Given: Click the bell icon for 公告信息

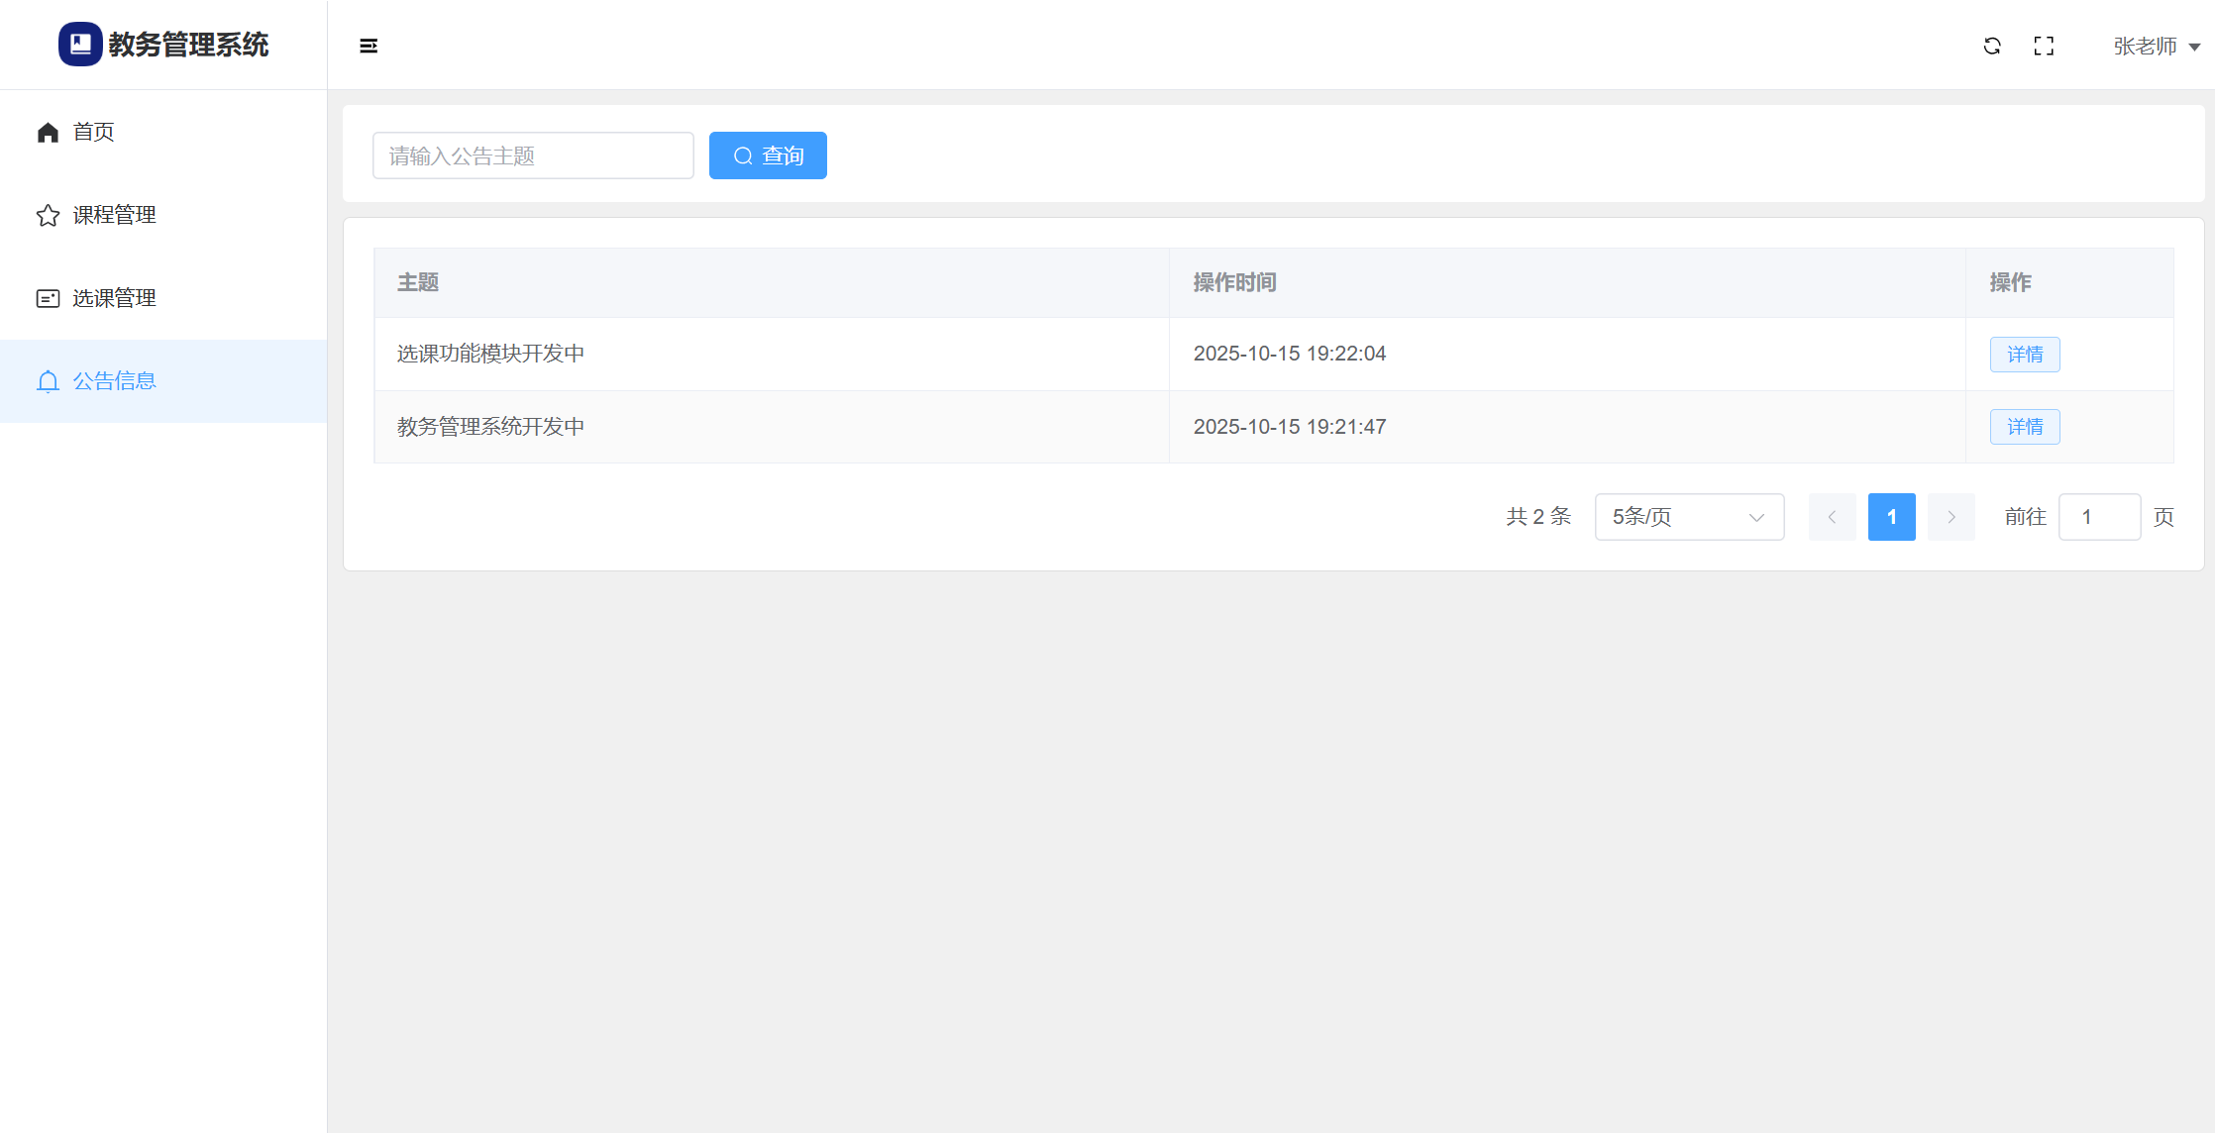Looking at the screenshot, I should click(x=48, y=381).
